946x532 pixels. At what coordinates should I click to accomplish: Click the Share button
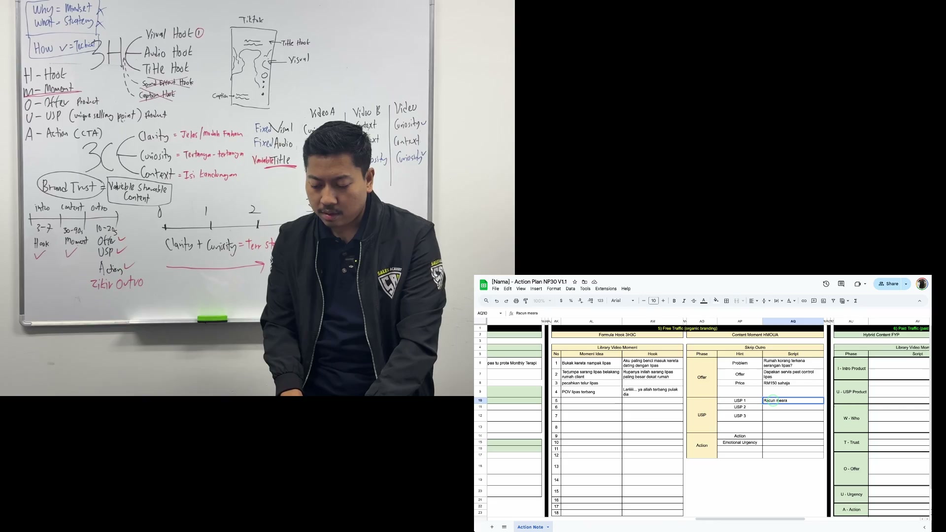[888, 284]
